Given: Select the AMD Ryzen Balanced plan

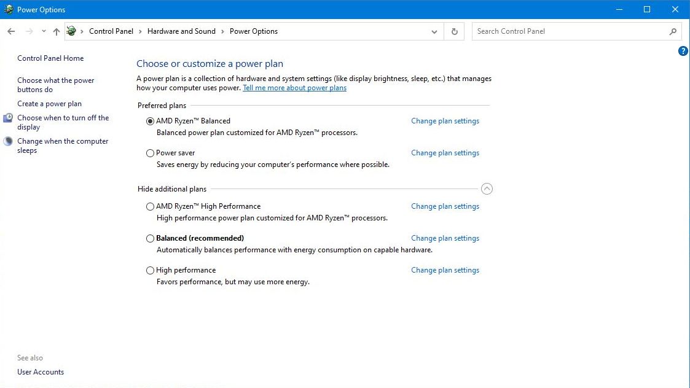Looking at the screenshot, I should 150,121.
